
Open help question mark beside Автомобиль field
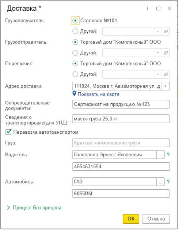point(168,182)
